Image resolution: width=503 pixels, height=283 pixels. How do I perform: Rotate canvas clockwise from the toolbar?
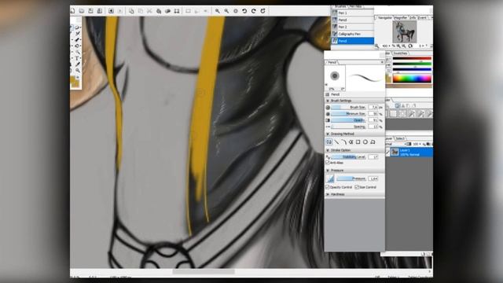tap(253, 11)
